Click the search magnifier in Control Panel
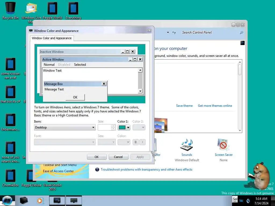Image resolution: width=275 pixels, height=206 pixels. 241,32
